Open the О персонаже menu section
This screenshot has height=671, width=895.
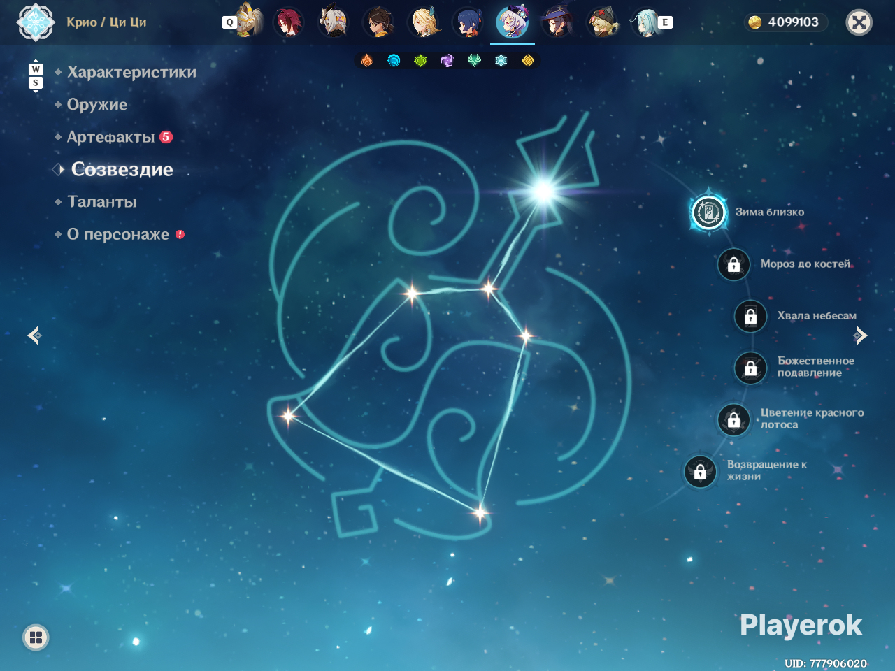click(x=118, y=234)
